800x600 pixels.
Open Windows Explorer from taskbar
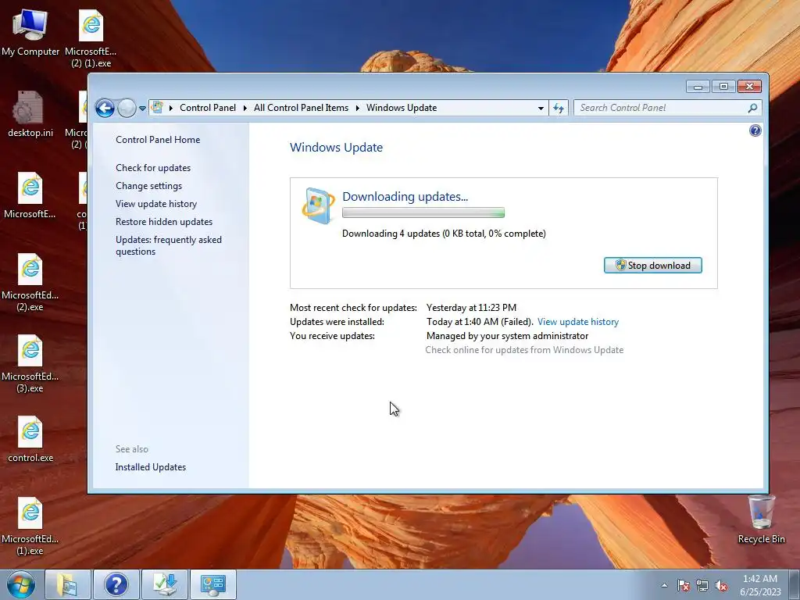click(67, 584)
